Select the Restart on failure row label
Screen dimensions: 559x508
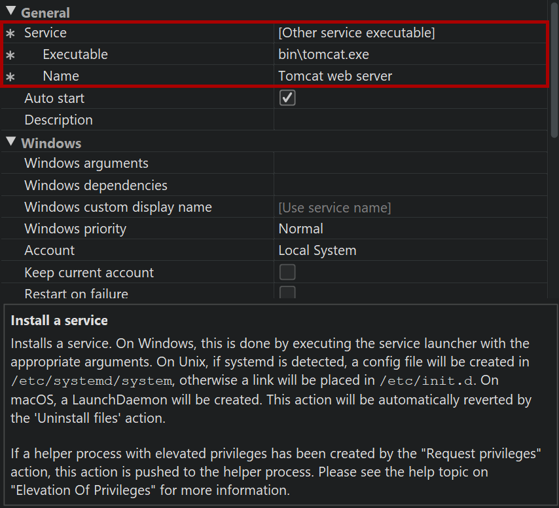(76, 294)
